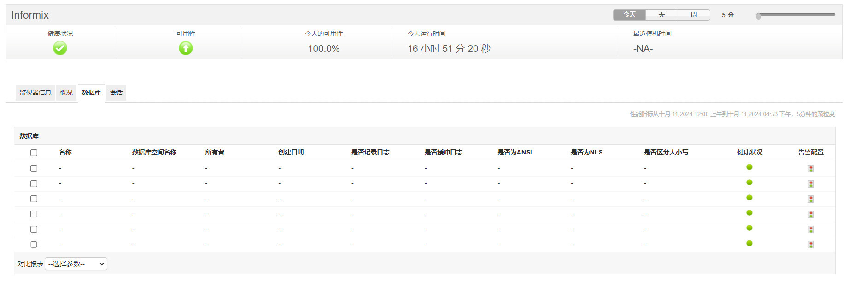Click the 是否为ANSI column header
This screenshot has height=297, width=848.
pyautogui.click(x=515, y=152)
